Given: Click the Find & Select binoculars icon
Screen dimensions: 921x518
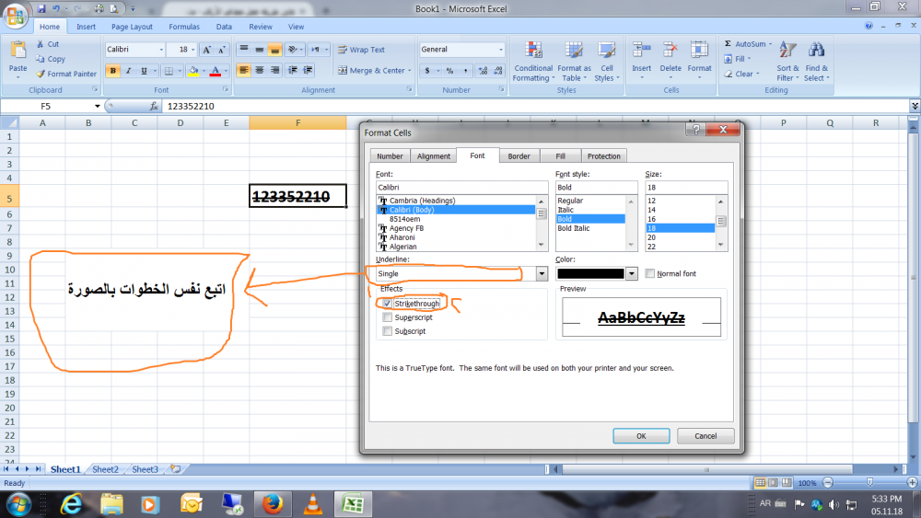Looking at the screenshot, I should click(816, 52).
